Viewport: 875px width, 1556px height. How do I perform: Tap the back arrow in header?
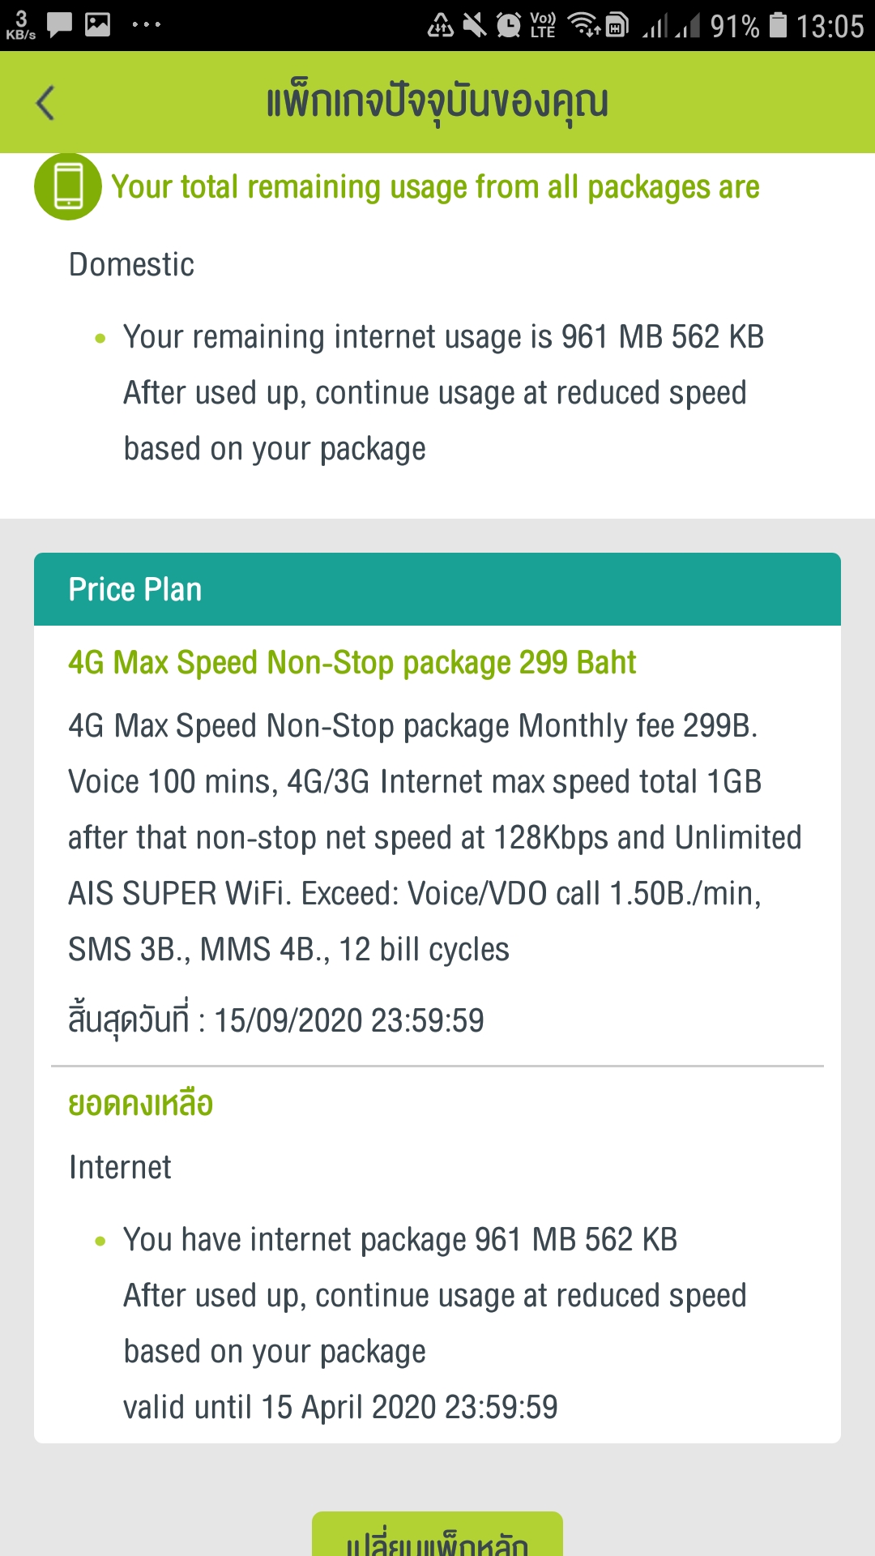pyautogui.click(x=46, y=103)
